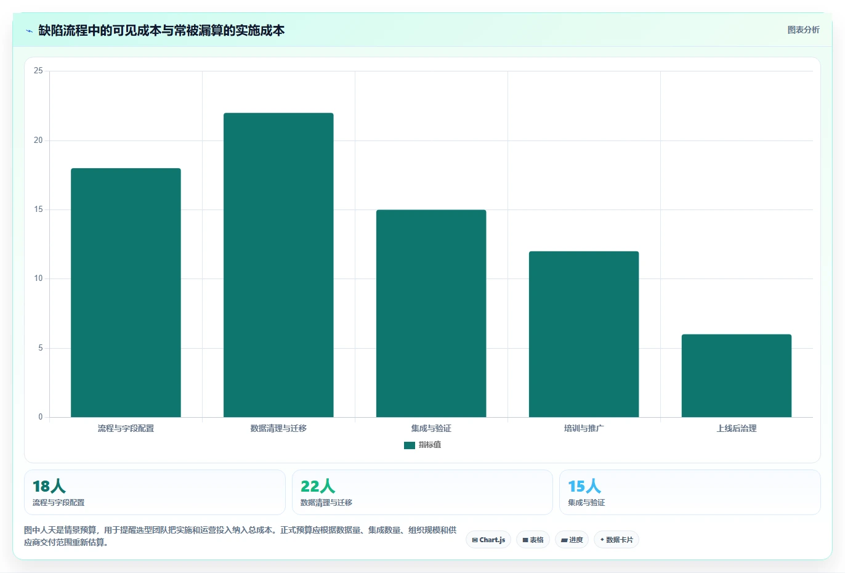Click the 图表分析 label in header
Screen dimensions: 845x573
[x=803, y=30]
